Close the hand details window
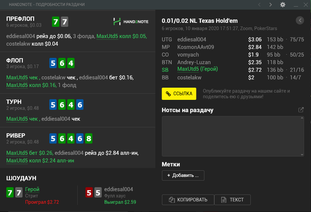Image resolution: width=311 pixels, height=212 pixels. click(x=306, y=4)
